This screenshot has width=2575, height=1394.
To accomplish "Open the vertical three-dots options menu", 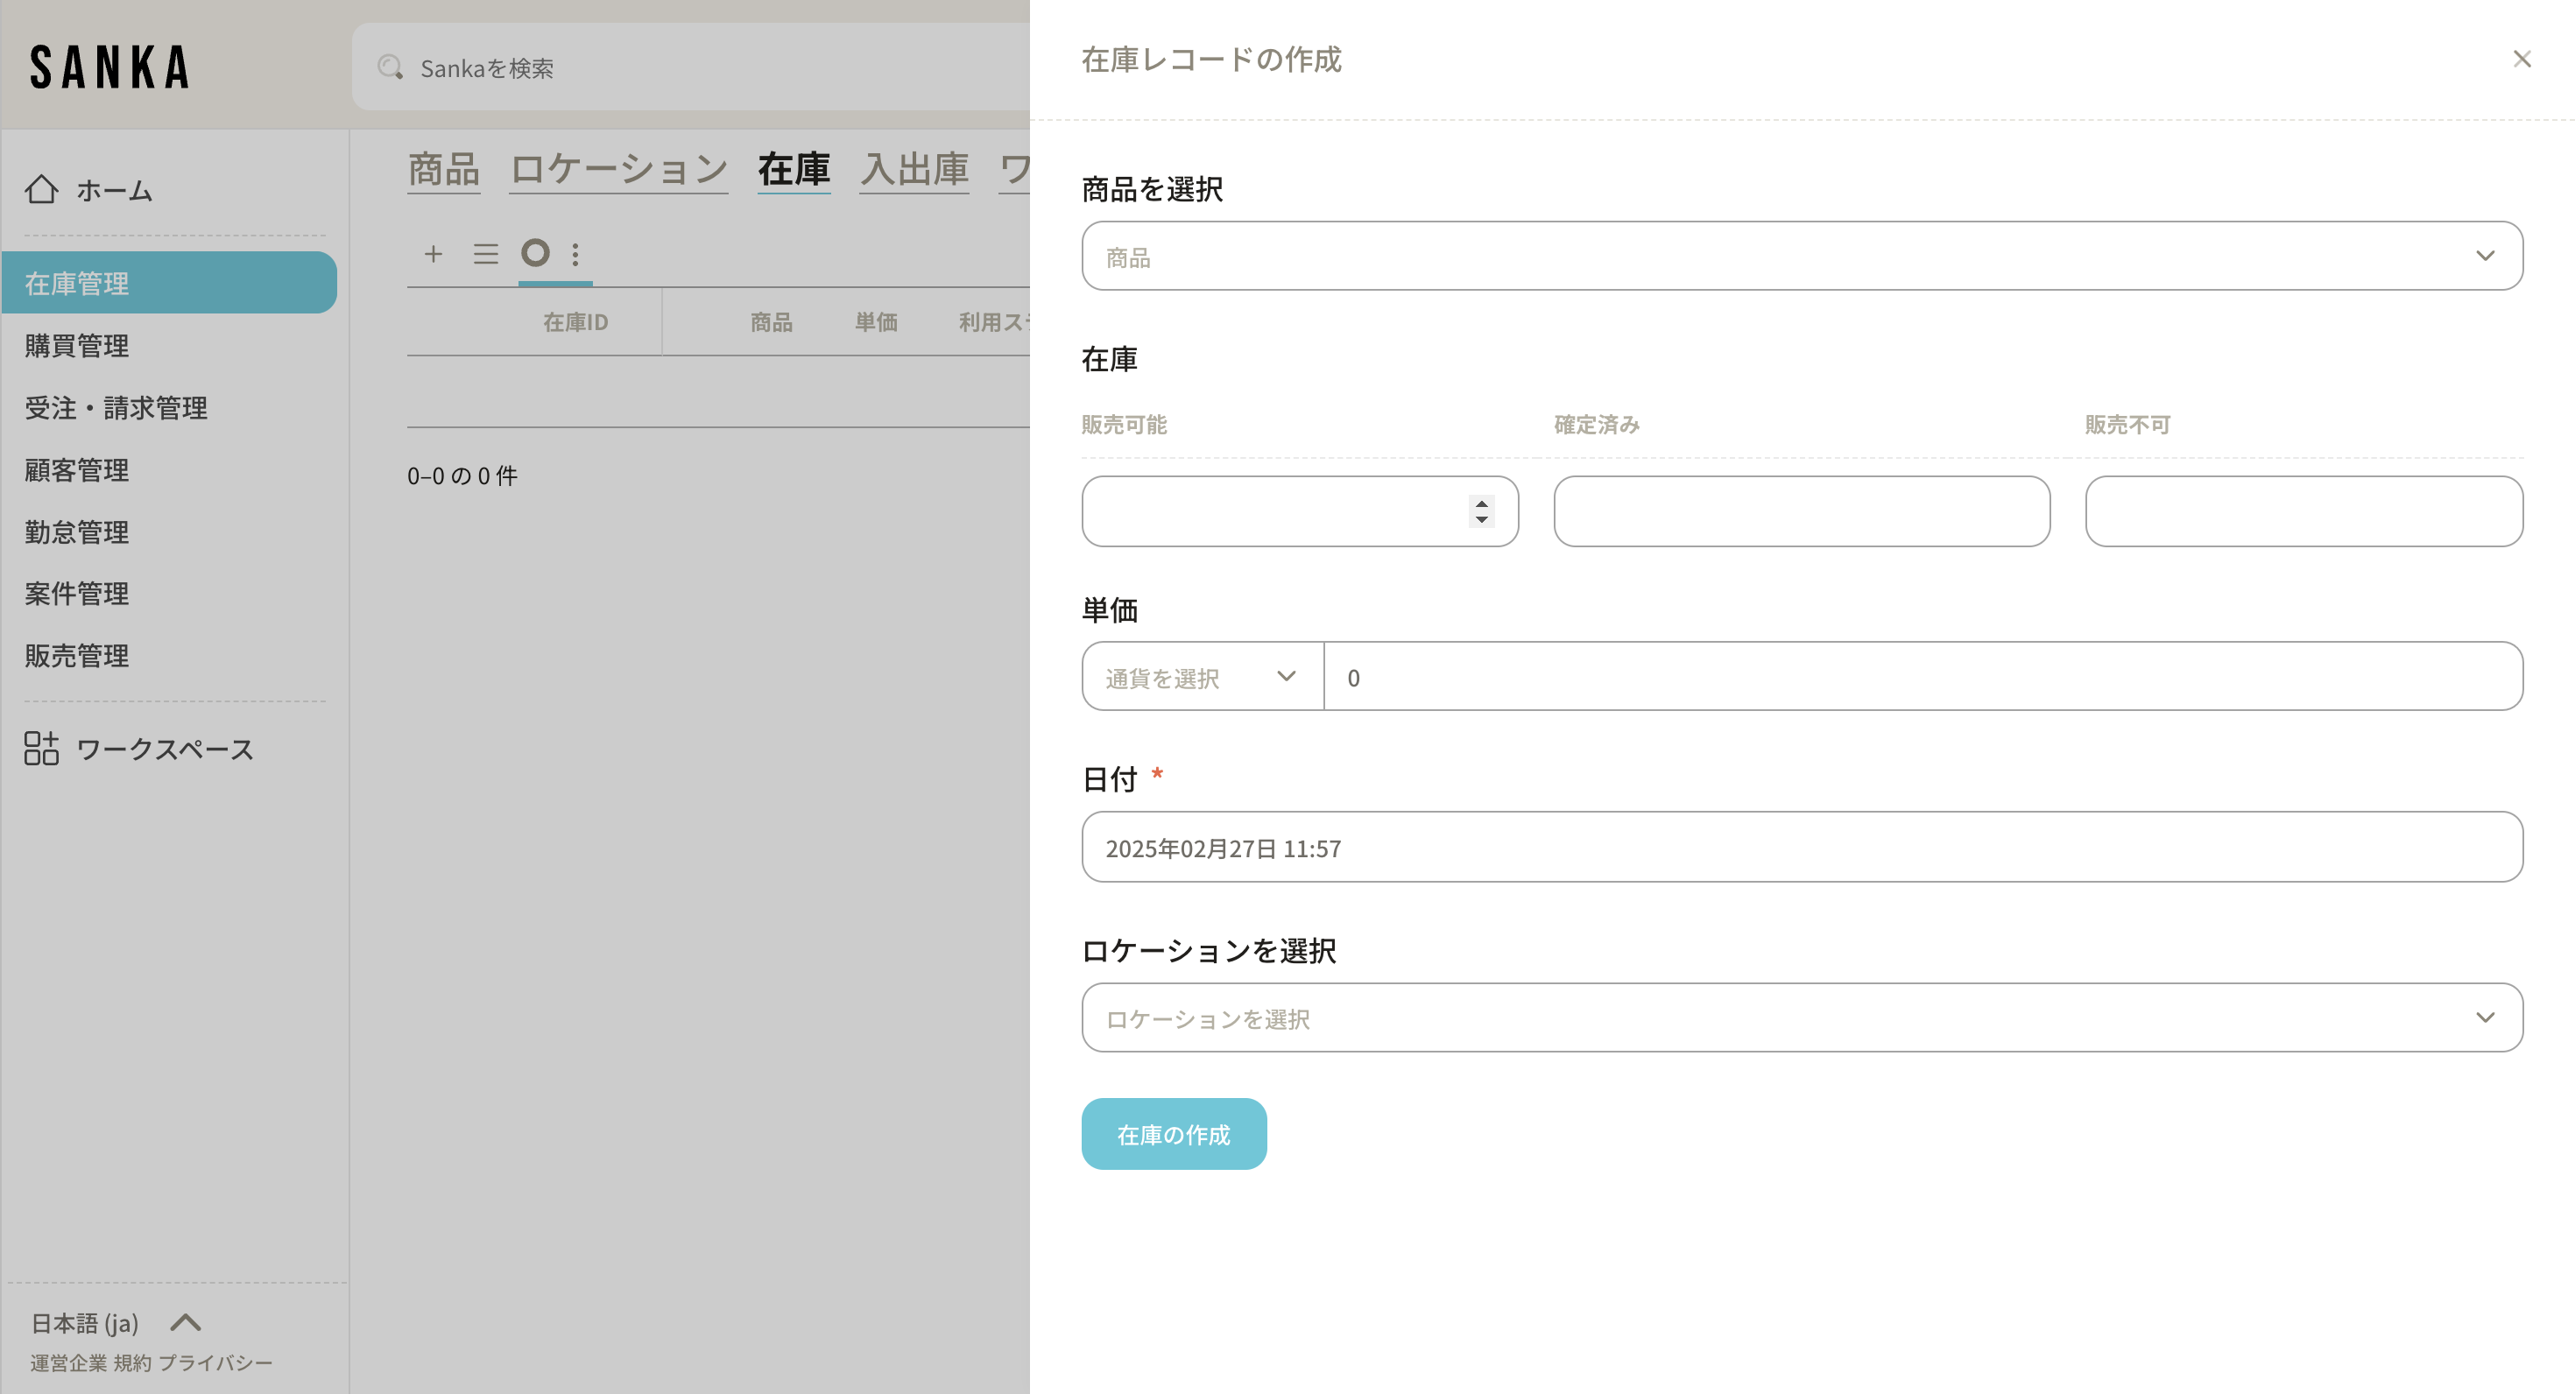I will click(575, 254).
